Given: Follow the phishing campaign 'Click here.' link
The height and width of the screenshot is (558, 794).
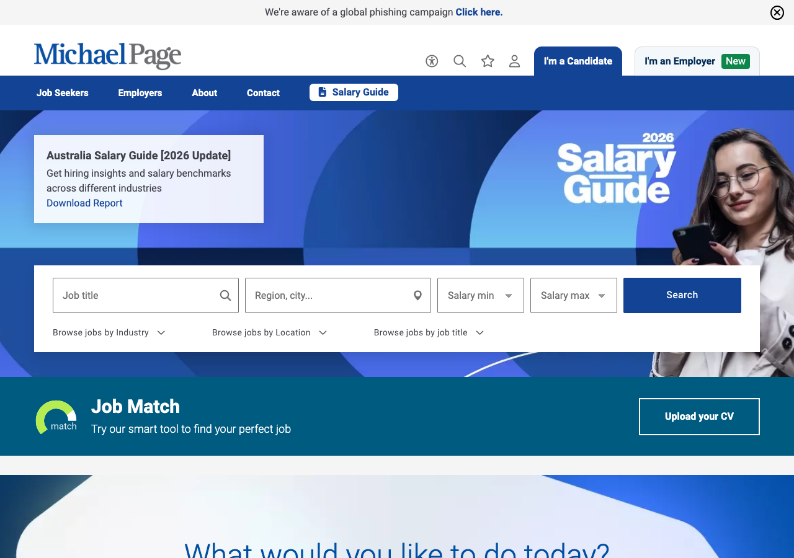Looking at the screenshot, I should pyautogui.click(x=479, y=12).
